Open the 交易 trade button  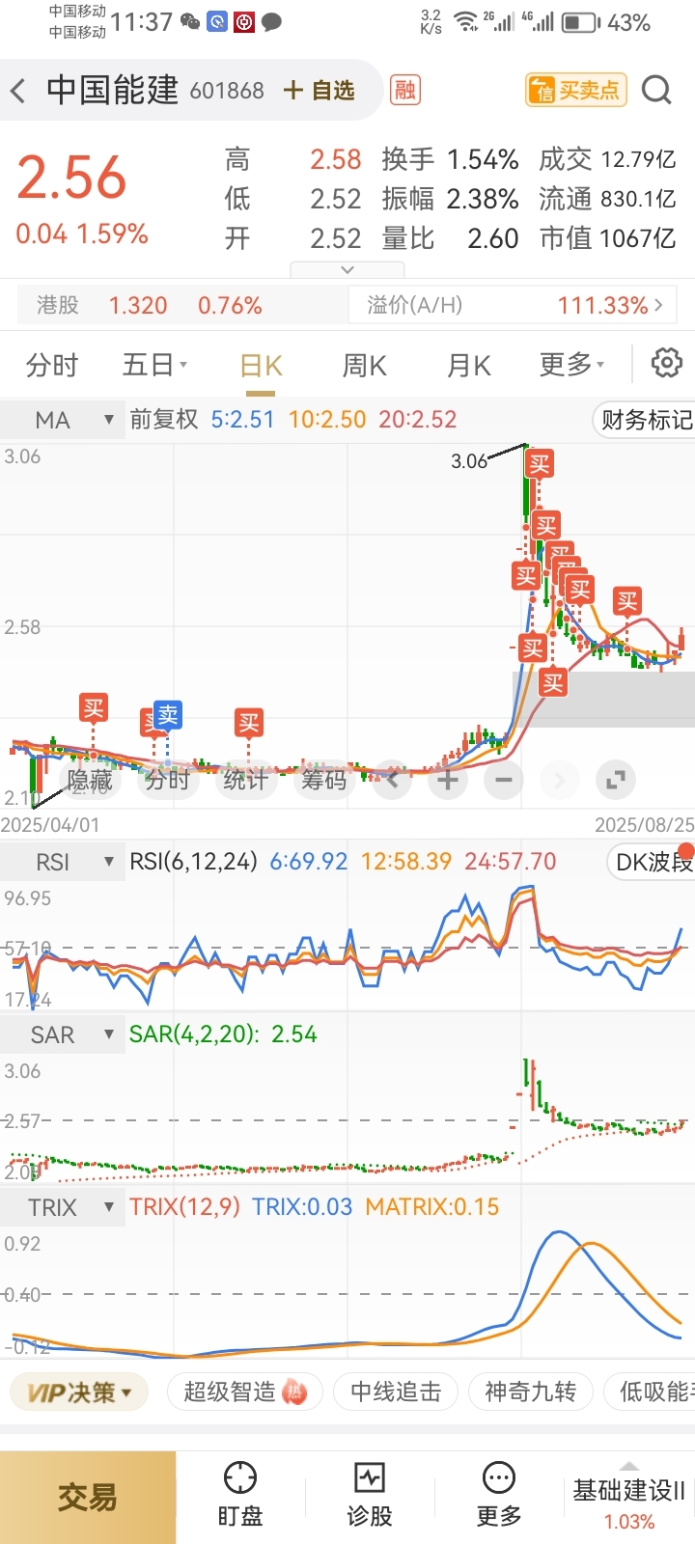88,1498
